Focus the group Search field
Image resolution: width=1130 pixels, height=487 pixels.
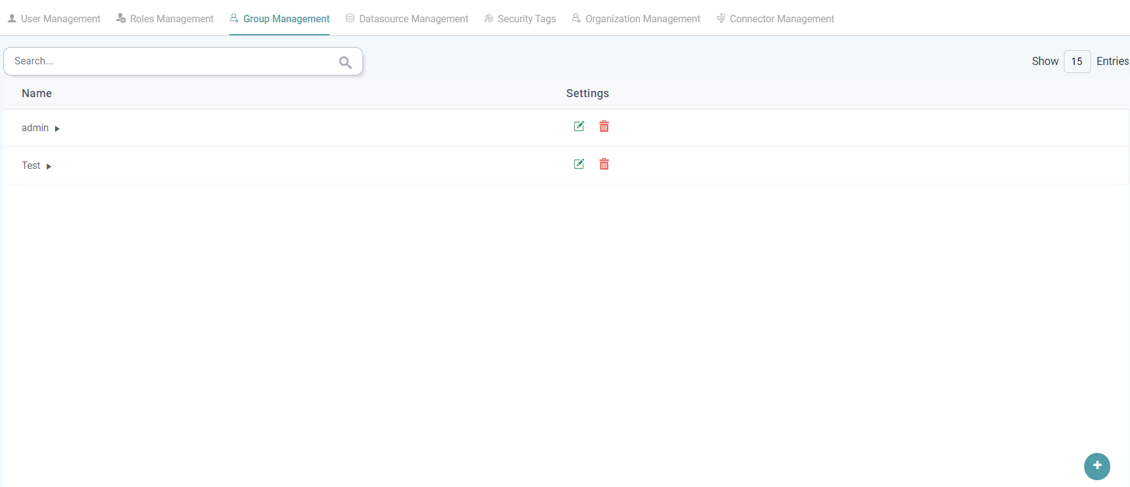(173, 61)
